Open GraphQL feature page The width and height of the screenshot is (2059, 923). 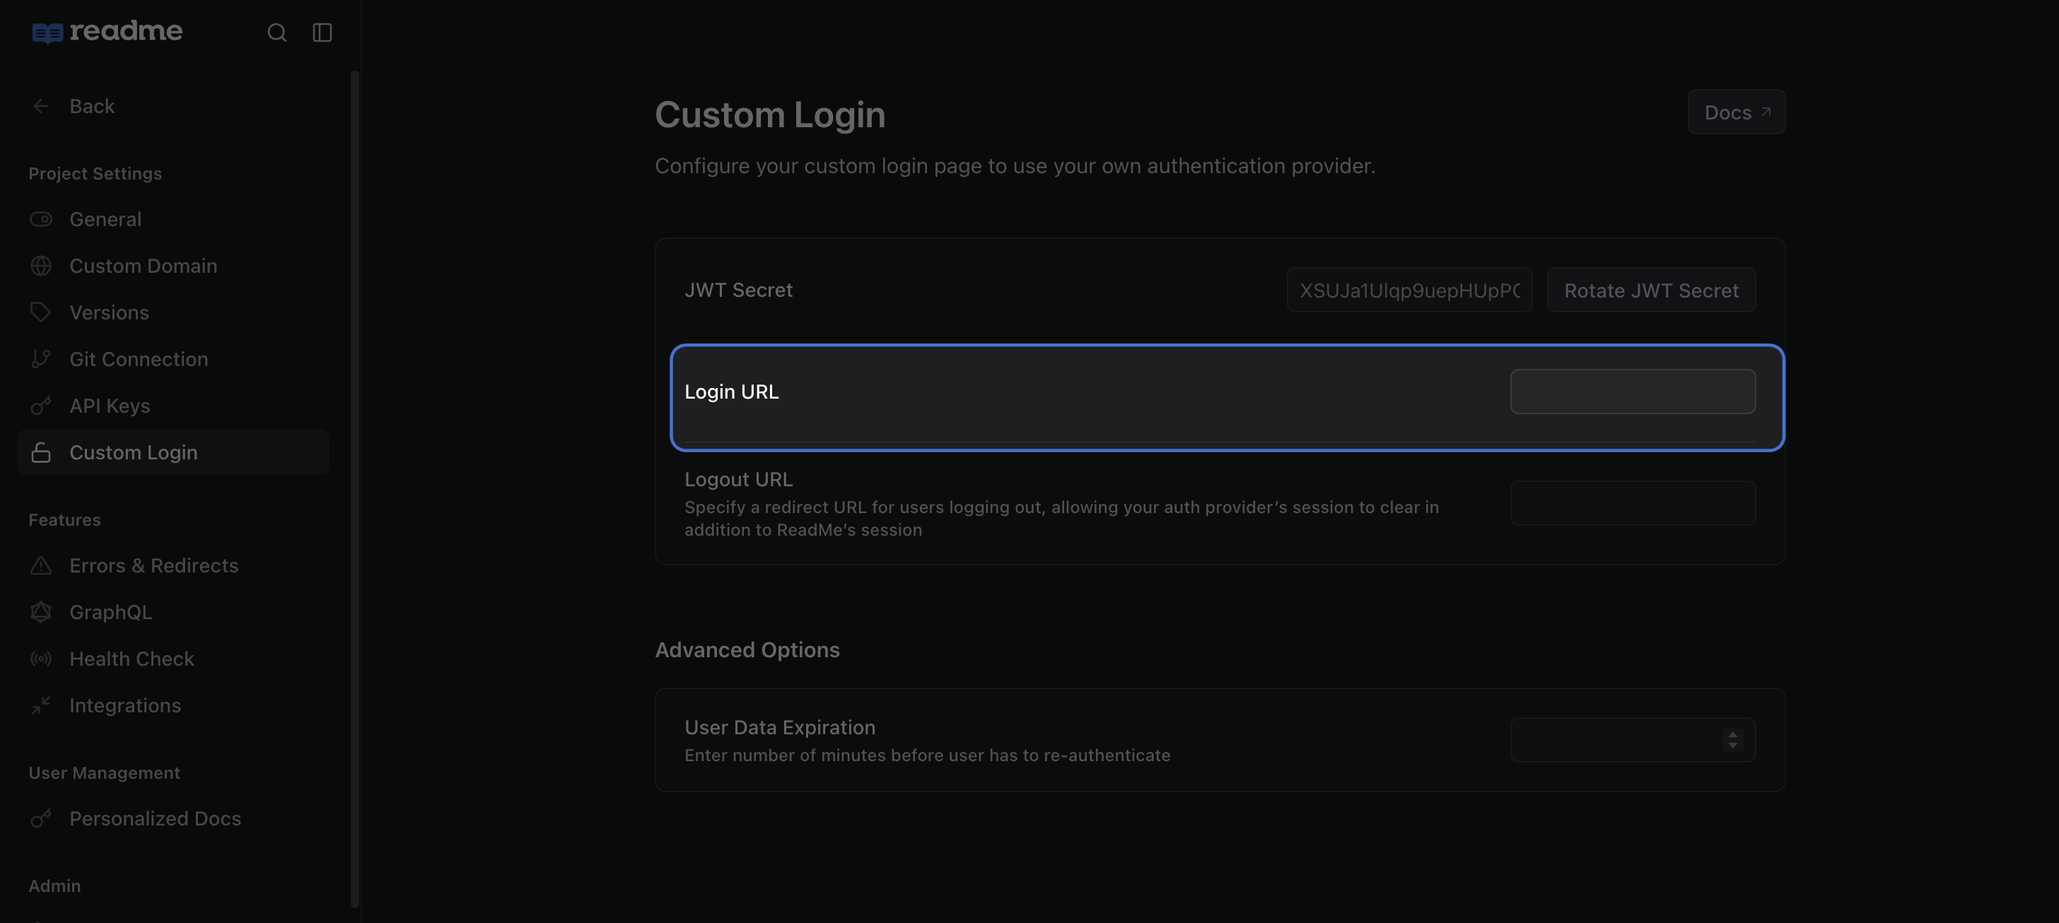point(173,612)
